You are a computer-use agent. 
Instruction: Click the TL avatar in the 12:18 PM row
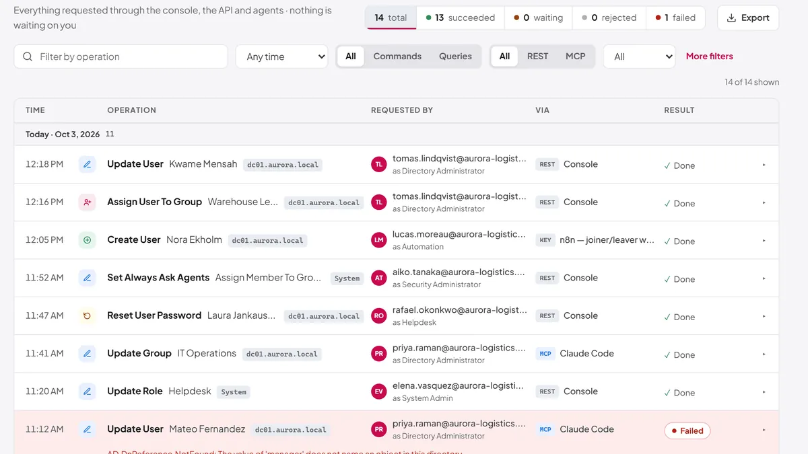click(x=379, y=164)
